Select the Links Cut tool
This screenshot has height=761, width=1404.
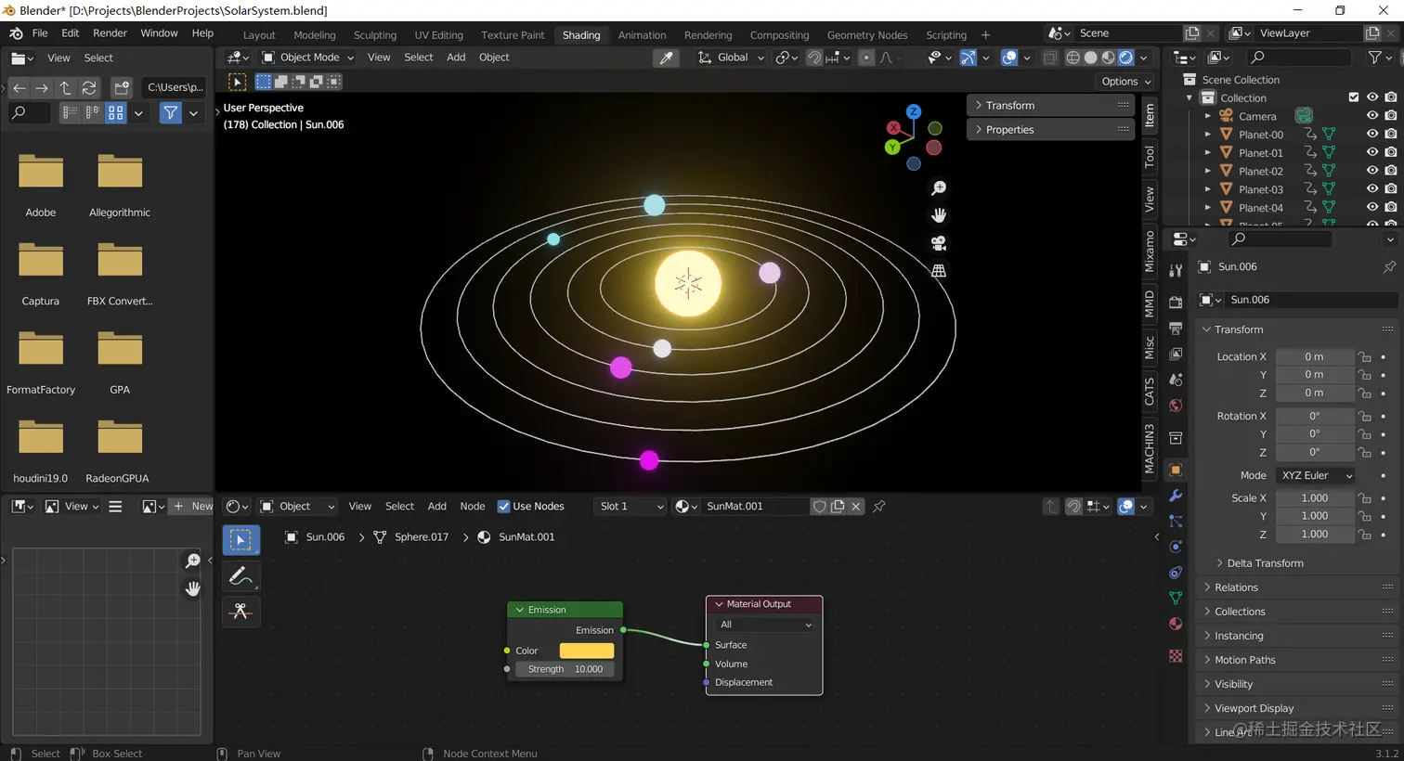click(240, 612)
